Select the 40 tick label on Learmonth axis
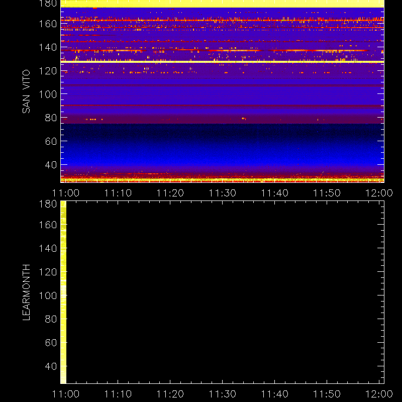 pyautogui.click(x=51, y=366)
